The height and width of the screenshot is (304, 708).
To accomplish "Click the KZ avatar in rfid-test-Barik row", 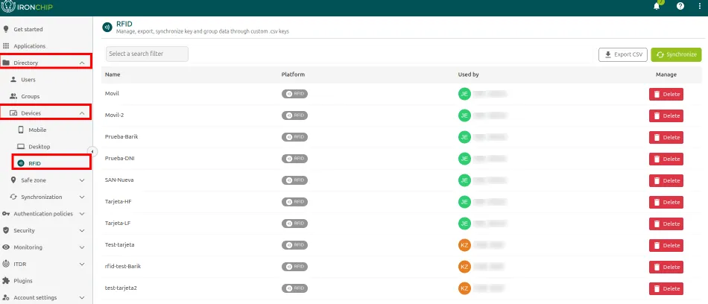I will 464,267.
